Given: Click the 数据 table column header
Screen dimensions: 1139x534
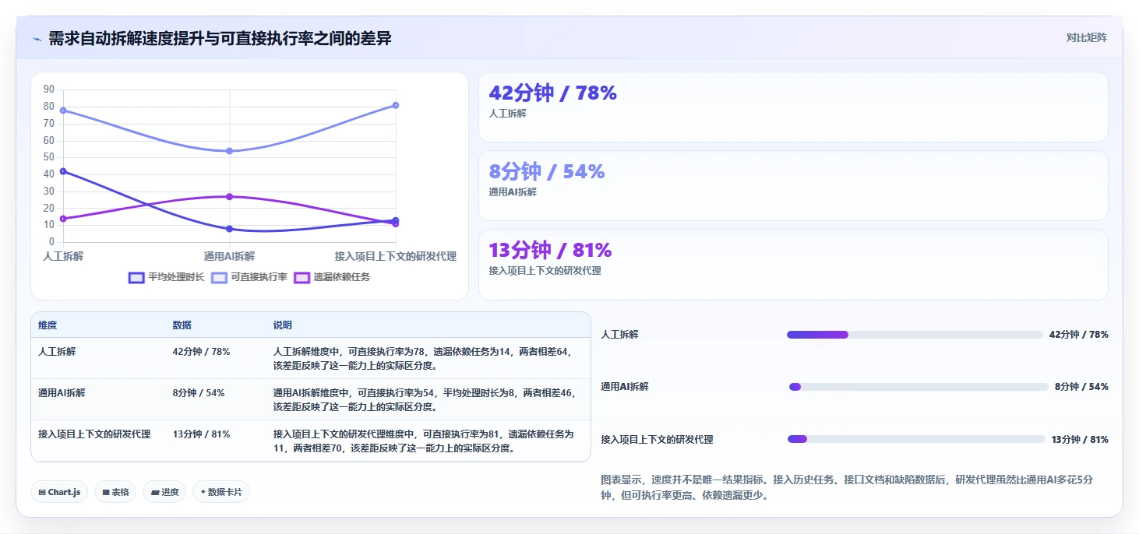Looking at the screenshot, I should click(182, 325).
